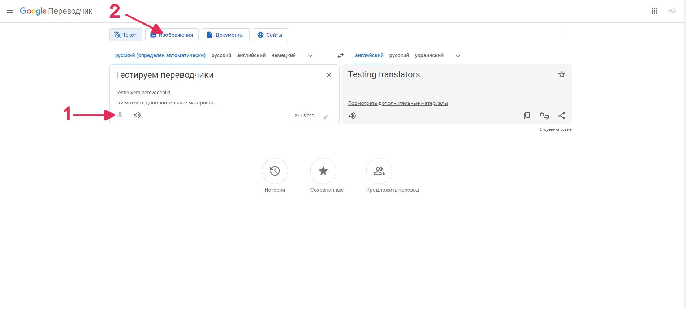Expand the target language list chevron
Screen dimensions: 686x309
click(x=458, y=56)
